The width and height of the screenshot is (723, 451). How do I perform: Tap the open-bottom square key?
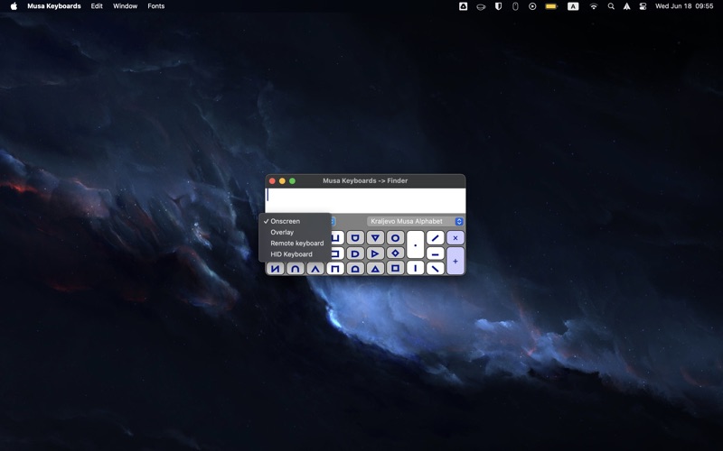pyautogui.click(x=335, y=268)
